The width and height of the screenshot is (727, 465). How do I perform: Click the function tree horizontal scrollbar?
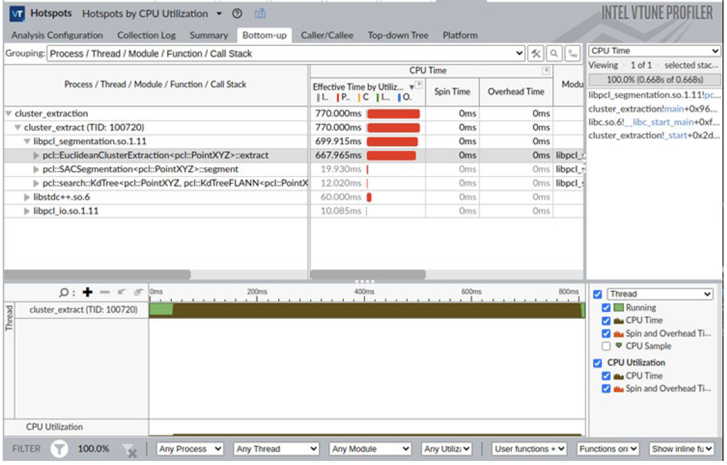[x=97, y=275]
